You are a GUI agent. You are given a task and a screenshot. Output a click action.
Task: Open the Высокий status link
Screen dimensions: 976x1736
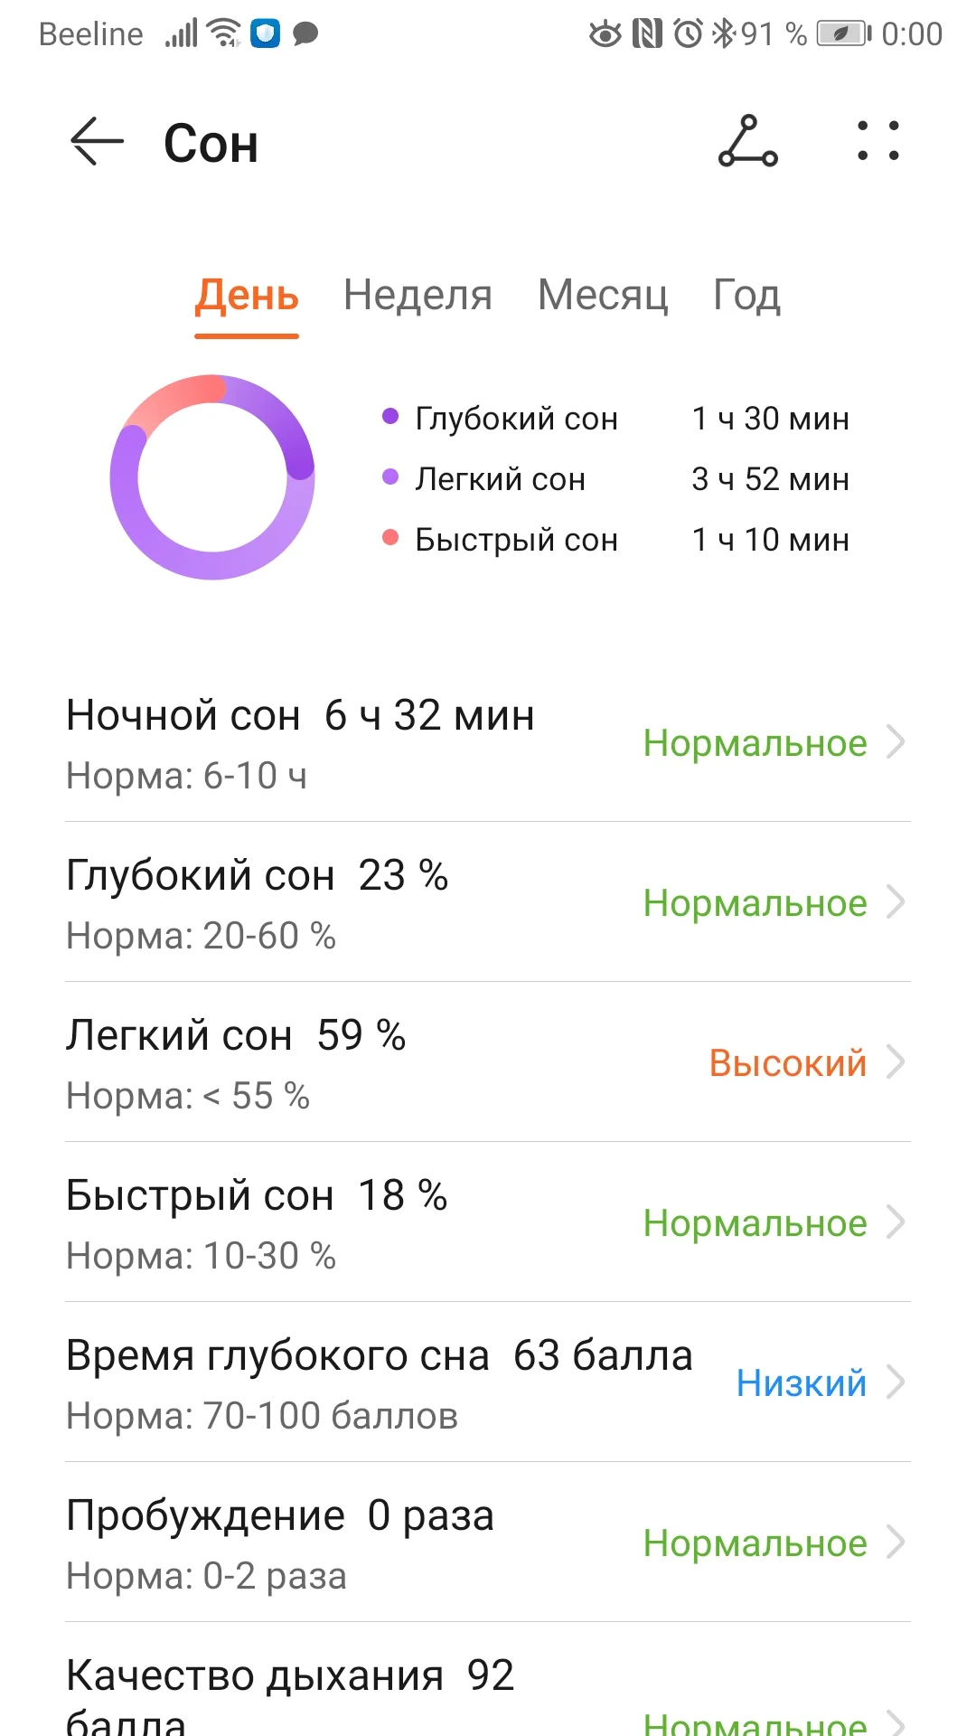(787, 1062)
